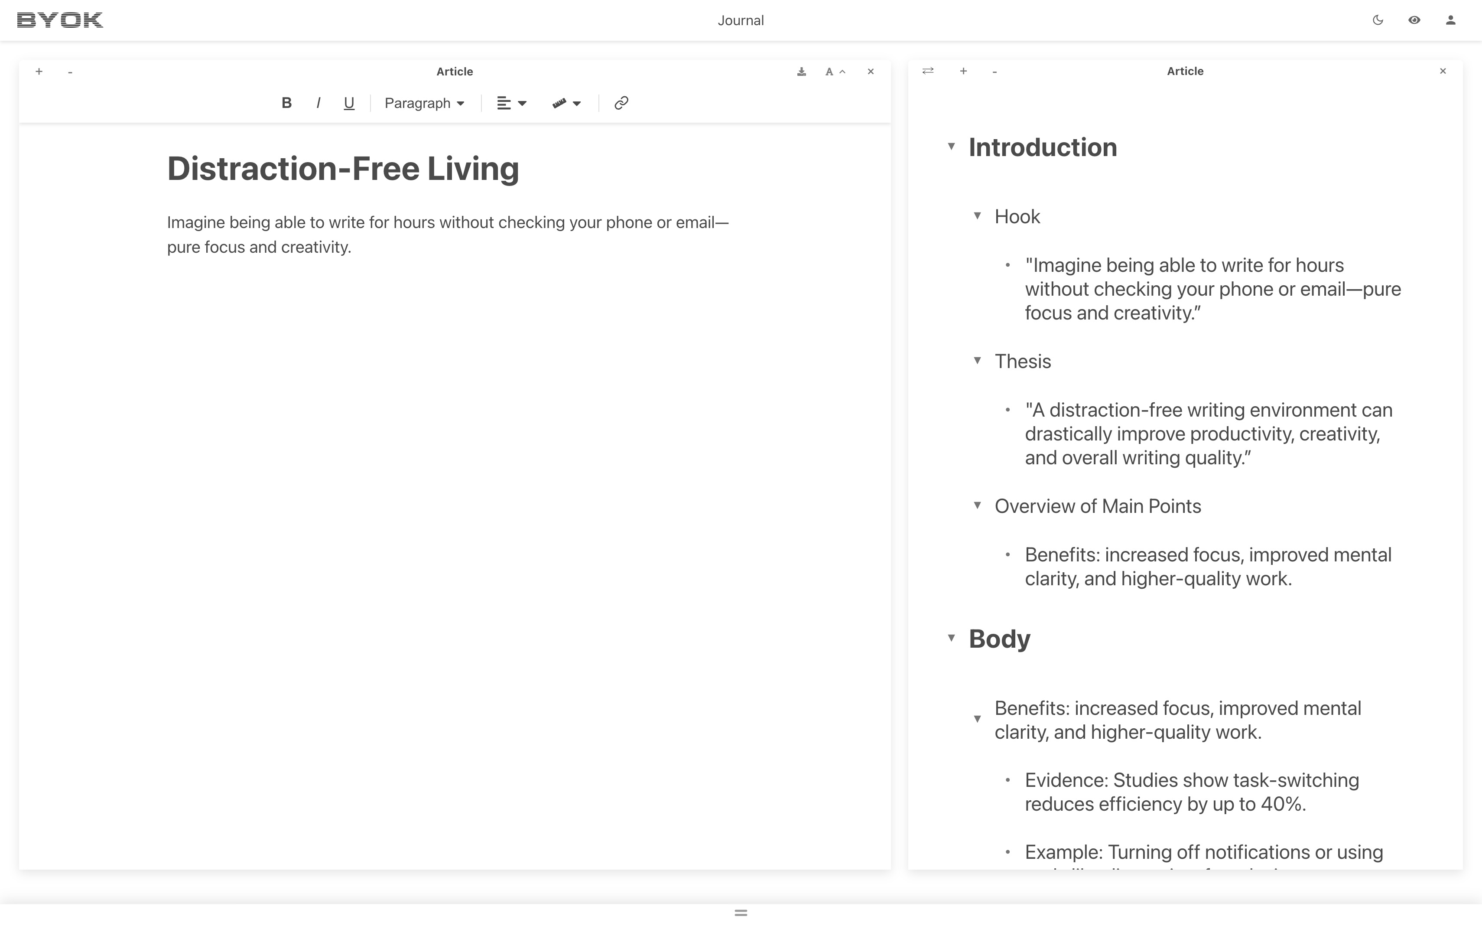The image size is (1482, 926).
Task: Click the swap panels arrows icon
Action: point(928,71)
